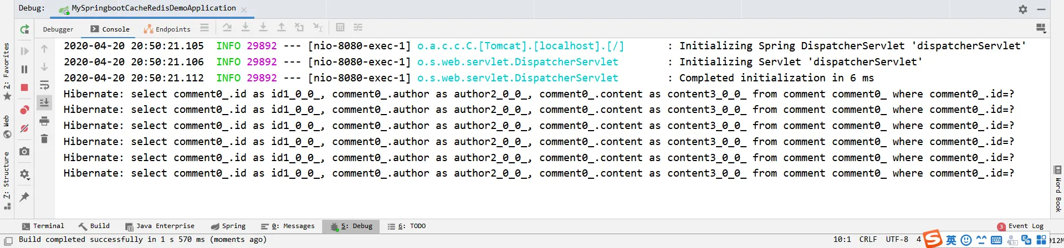Open the Endpoints tab
1064x248 pixels.
(167, 29)
